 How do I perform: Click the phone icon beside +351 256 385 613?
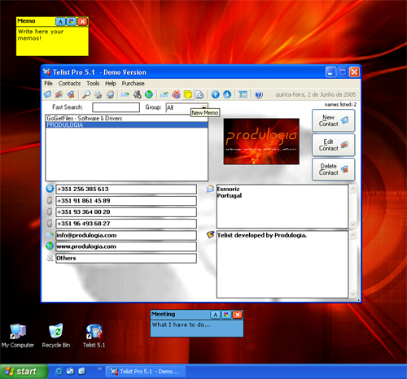point(50,189)
